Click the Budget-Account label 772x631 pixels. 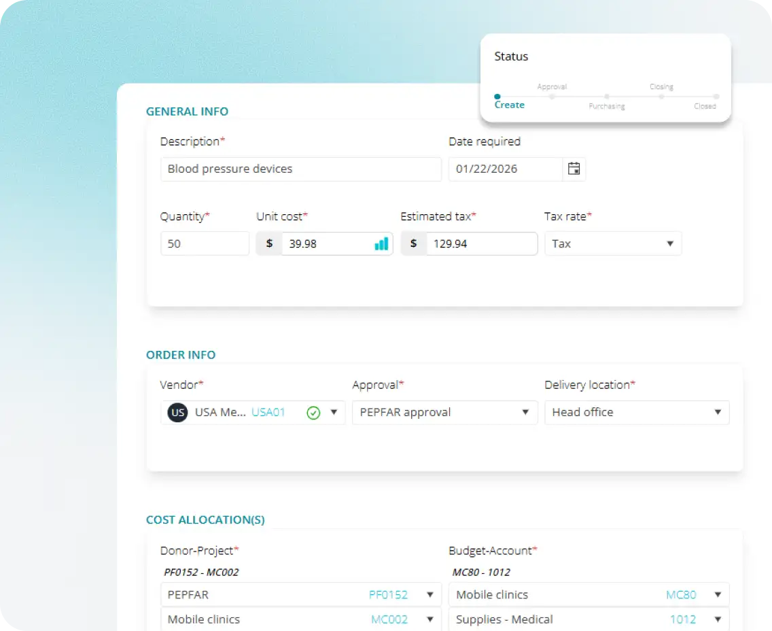click(493, 551)
